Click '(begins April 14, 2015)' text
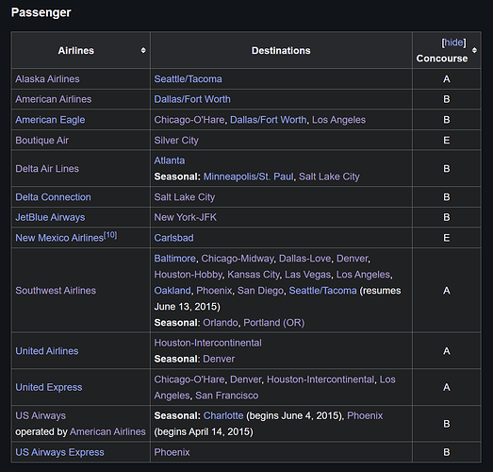 204,431
